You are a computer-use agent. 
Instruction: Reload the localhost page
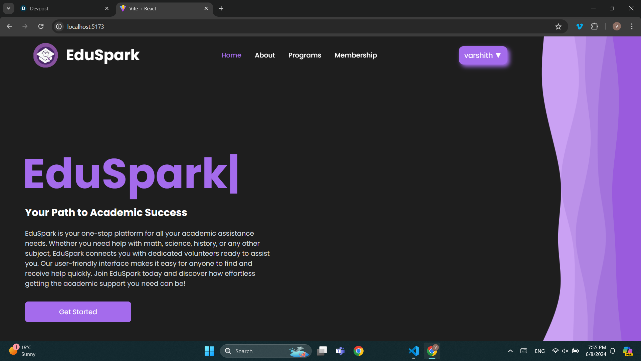[41, 26]
